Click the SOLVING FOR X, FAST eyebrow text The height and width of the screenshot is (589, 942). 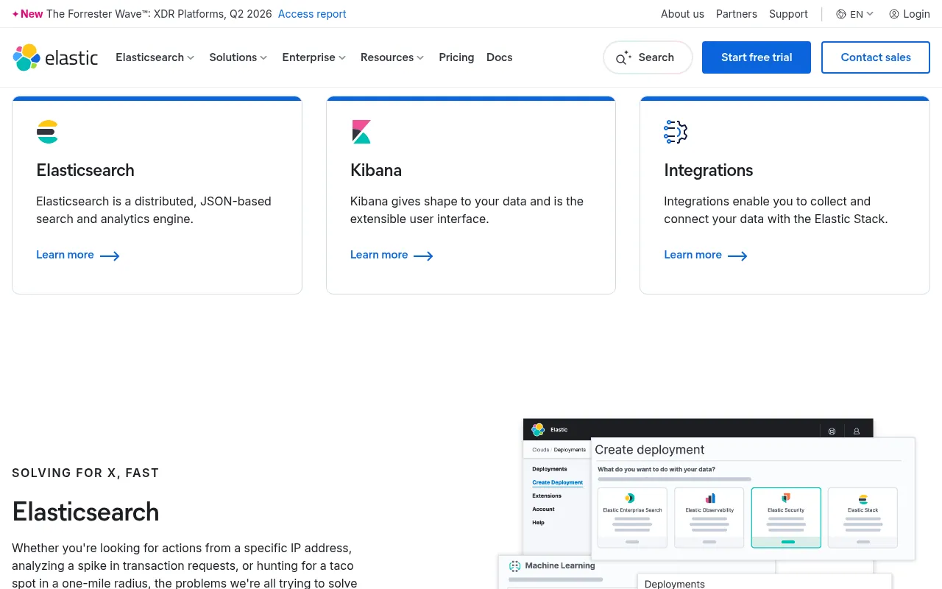coord(85,473)
